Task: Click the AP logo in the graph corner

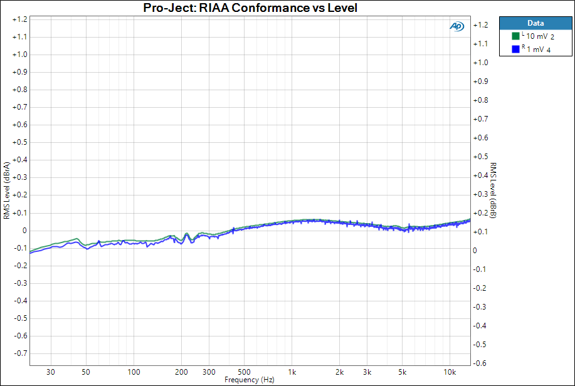Action: pyautogui.click(x=457, y=26)
